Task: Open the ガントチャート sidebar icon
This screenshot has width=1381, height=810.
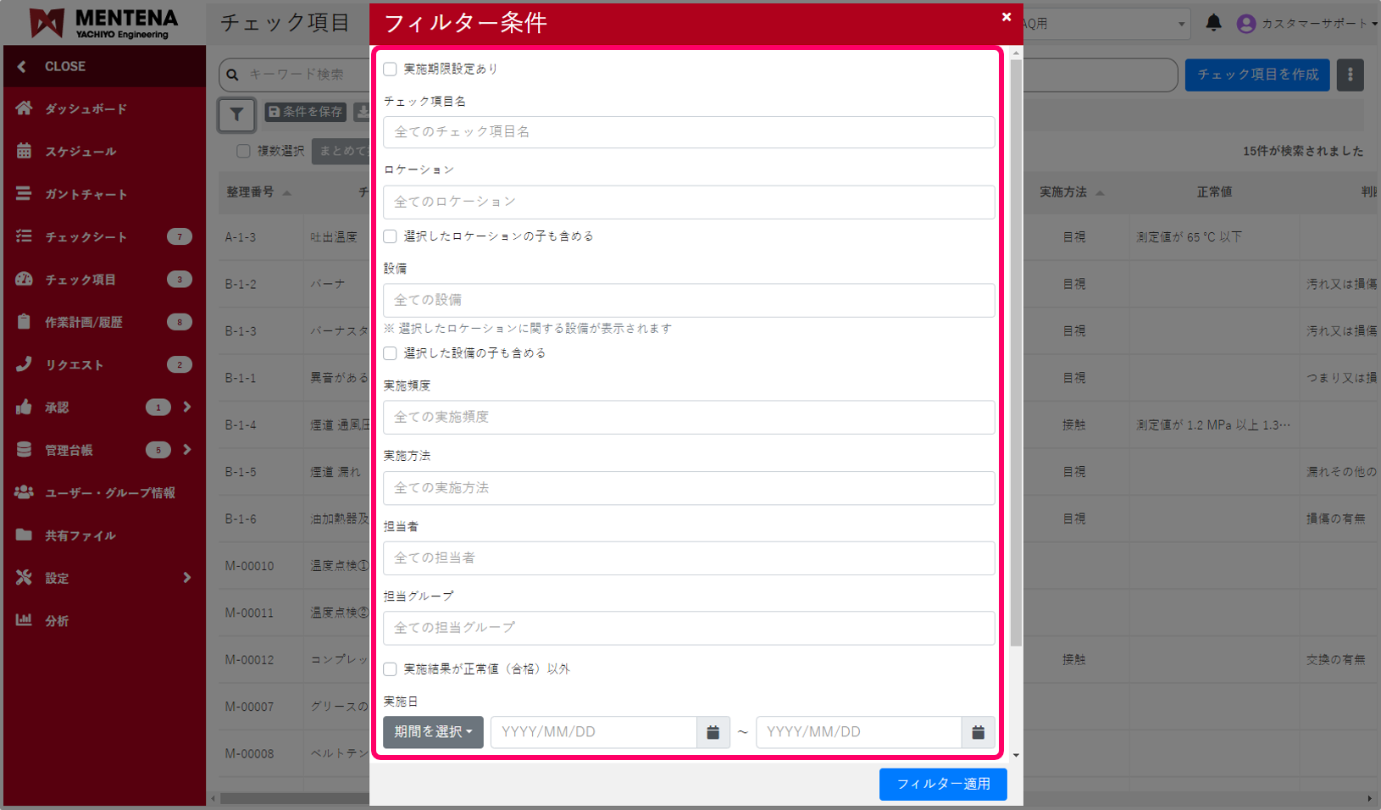Action: (x=23, y=193)
